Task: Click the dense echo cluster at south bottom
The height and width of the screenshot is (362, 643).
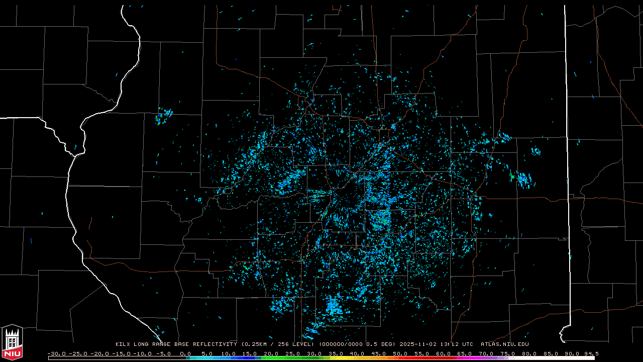Action: coord(334,305)
